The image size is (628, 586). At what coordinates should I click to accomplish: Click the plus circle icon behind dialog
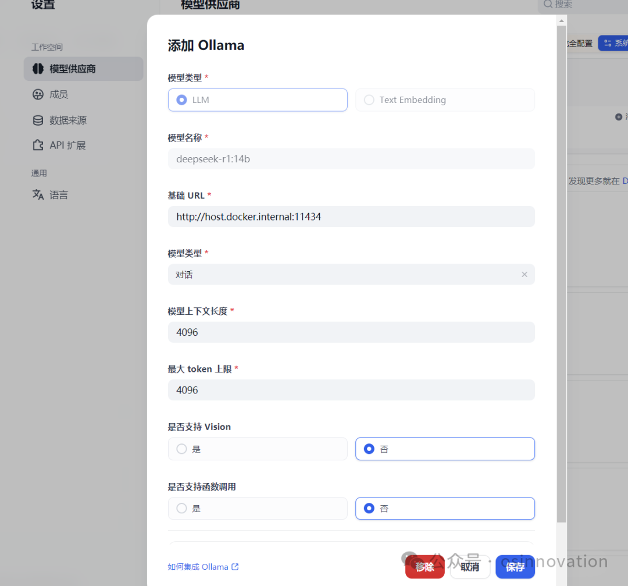pos(618,117)
